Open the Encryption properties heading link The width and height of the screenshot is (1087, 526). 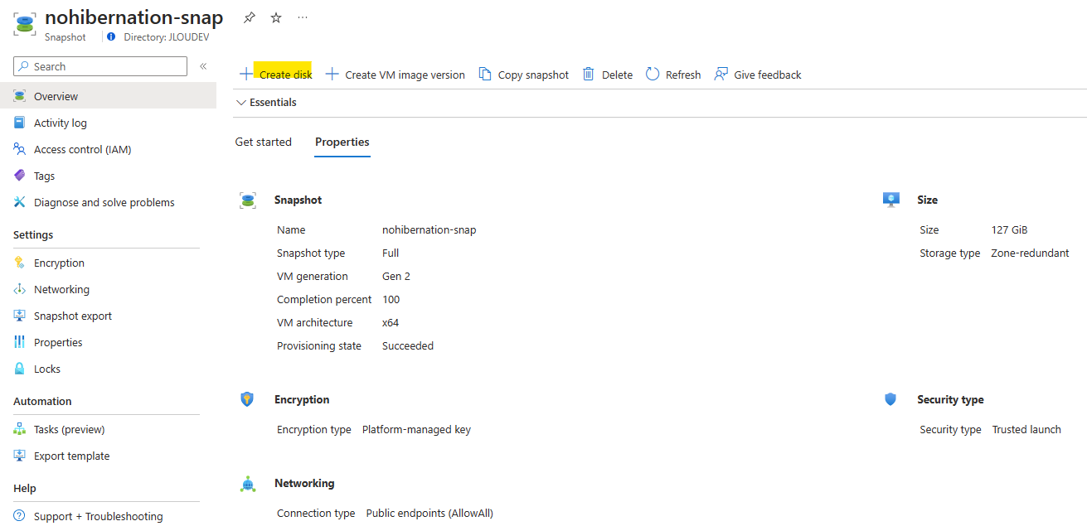(x=302, y=399)
